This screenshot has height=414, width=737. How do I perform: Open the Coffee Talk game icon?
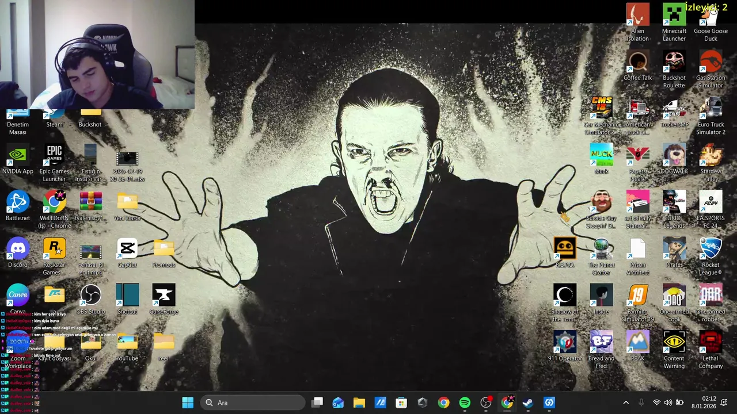[637, 66]
